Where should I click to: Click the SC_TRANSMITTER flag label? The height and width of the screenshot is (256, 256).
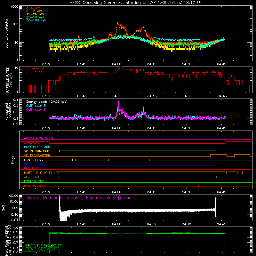(x=37, y=156)
